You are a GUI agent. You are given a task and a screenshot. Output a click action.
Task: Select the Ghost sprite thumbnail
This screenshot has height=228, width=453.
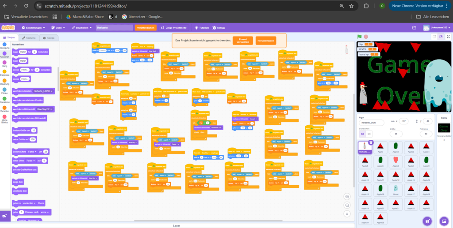(x=396, y=190)
